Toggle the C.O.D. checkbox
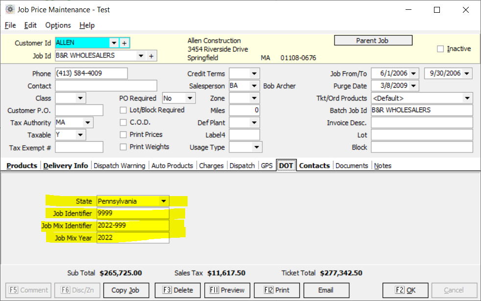Screen dimensions: 481x301 coord(123,123)
